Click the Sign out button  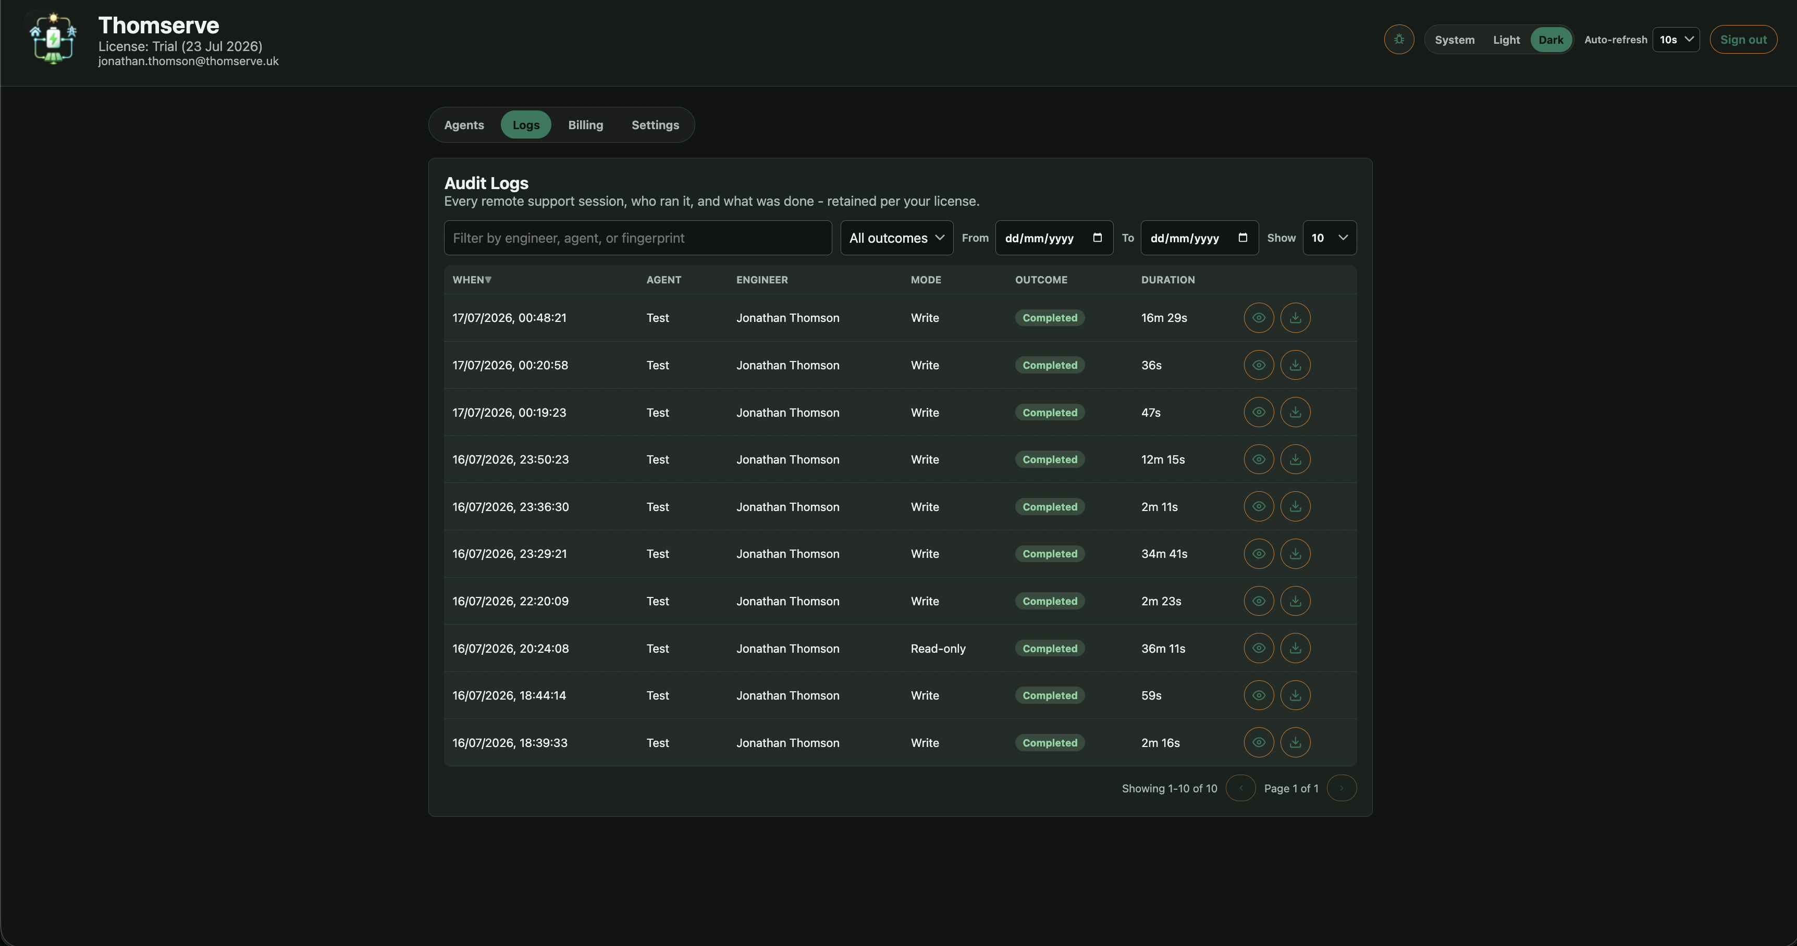tap(1743, 40)
